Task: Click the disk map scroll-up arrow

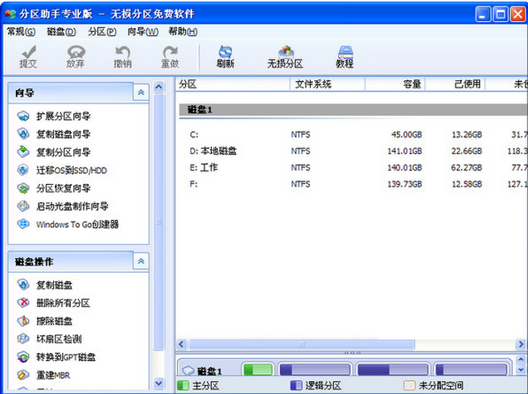Action: click(x=521, y=359)
